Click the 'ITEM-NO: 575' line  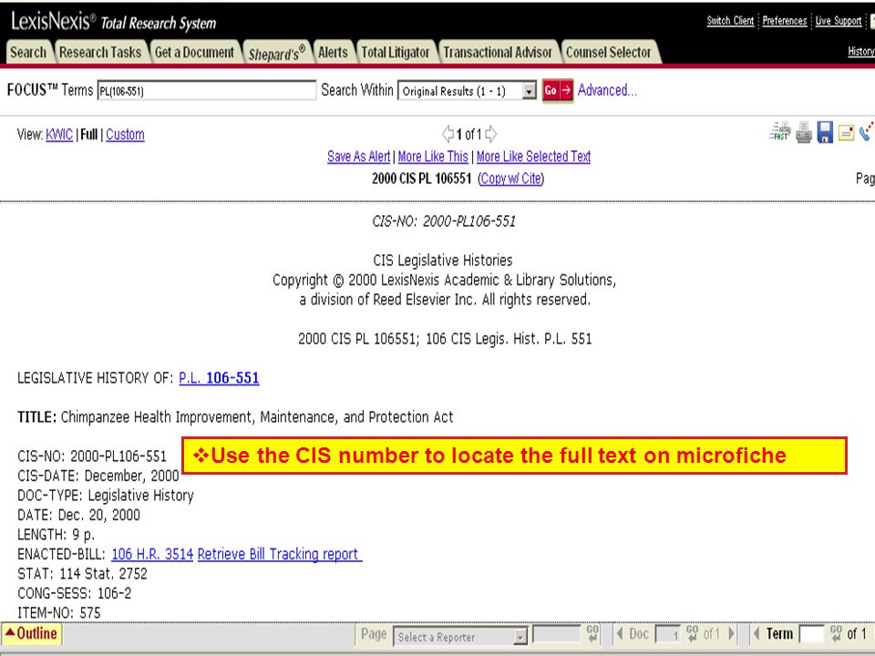tap(59, 613)
